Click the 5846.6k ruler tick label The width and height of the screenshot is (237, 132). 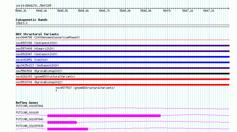(x=83, y=11)
